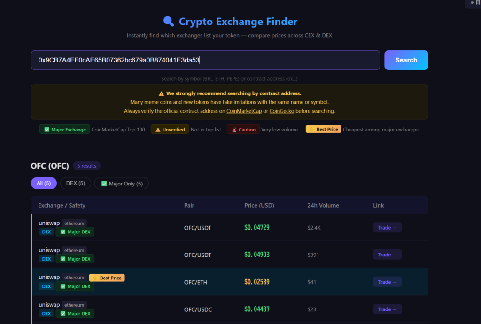481x324 pixels.
Task: Click the Price (USD) column header
Action: [x=259, y=205]
